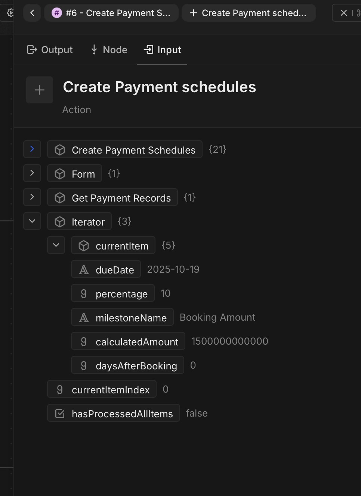Switch to the Node tab

pos(109,50)
